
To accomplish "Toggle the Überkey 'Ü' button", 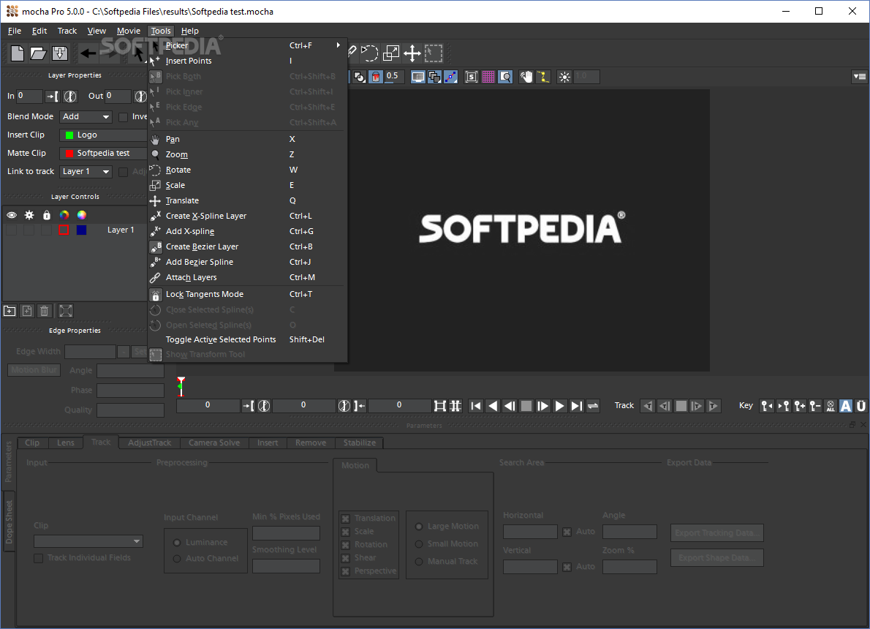I will click(x=861, y=406).
